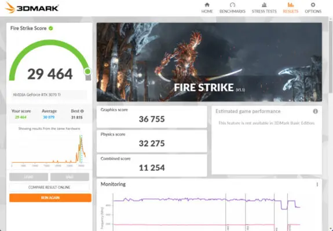Click COMPARE RESULT ONLINE
The image size is (333, 231).
[x=49, y=187]
